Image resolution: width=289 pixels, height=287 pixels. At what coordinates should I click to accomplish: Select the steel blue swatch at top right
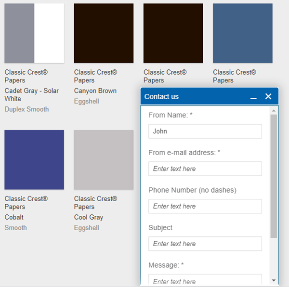click(x=243, y=33)
